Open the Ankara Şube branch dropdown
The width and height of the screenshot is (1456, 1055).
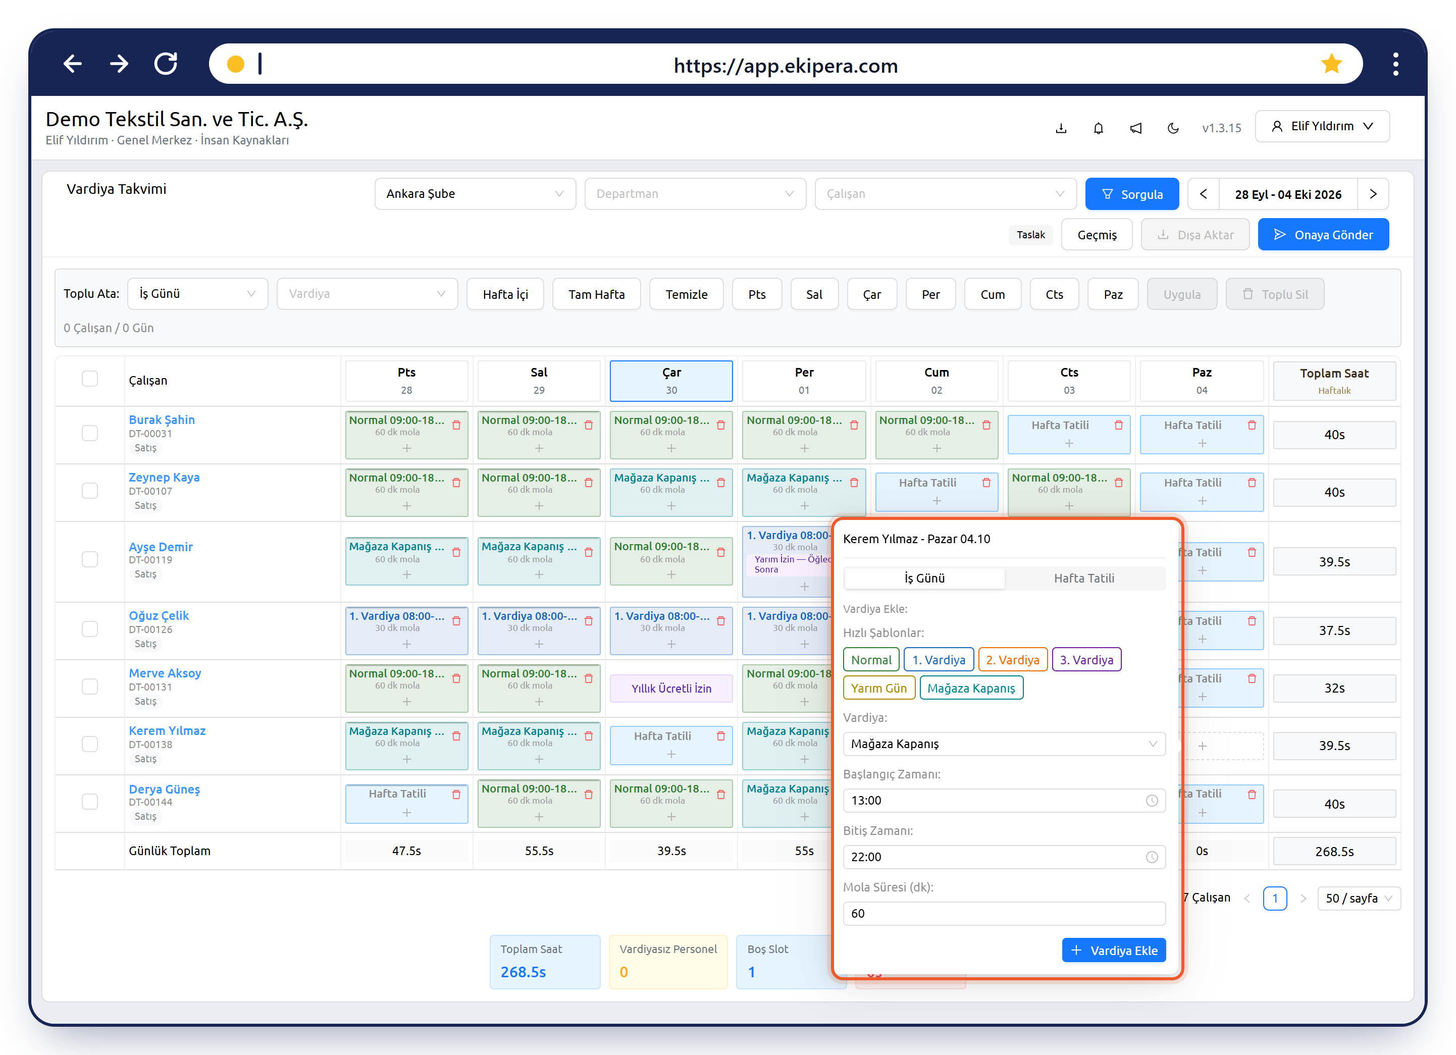point(475,194)
